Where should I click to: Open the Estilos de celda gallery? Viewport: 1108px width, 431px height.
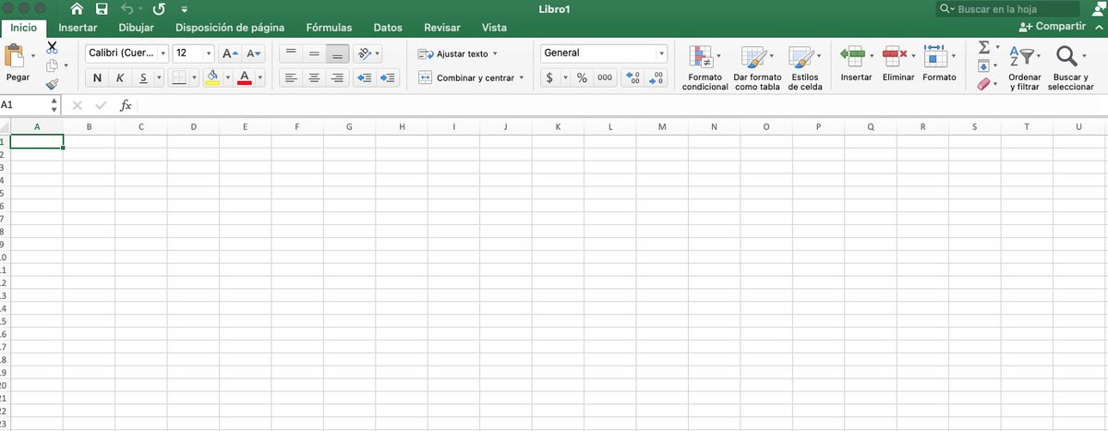(x=805, y=67)
